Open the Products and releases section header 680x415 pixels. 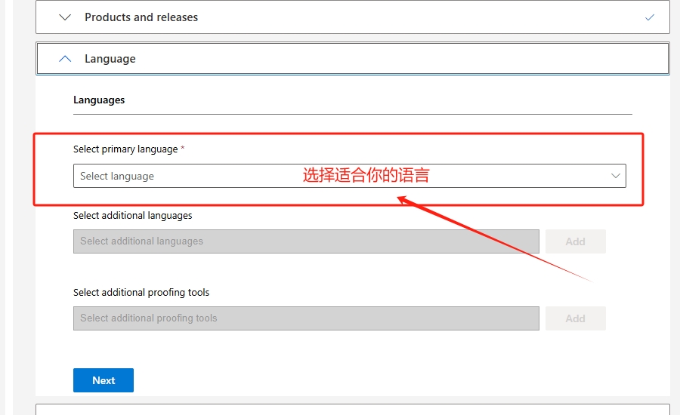coord(141,17)
